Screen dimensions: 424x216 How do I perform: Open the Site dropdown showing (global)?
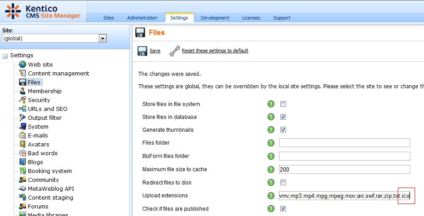tap(55, 39)
